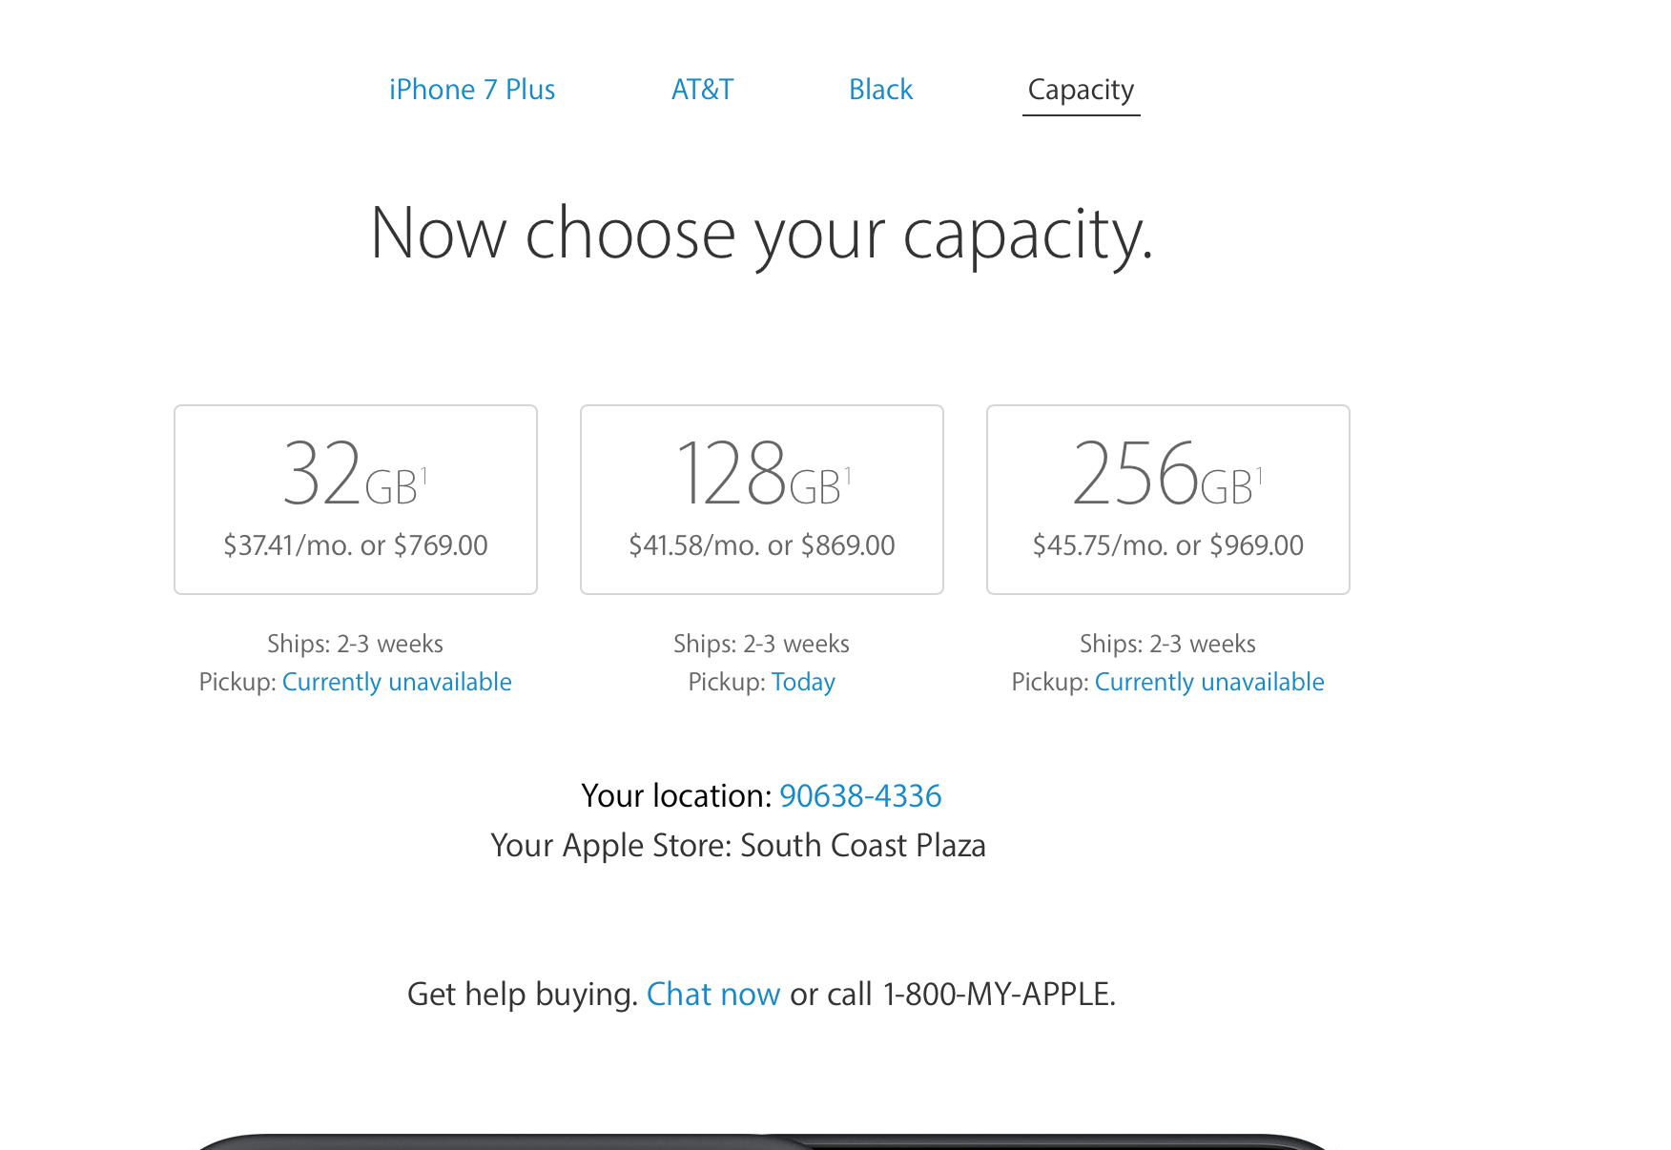Select the $769.00 price option
Screen dimensions: 1671x1150
pos(441,545)
